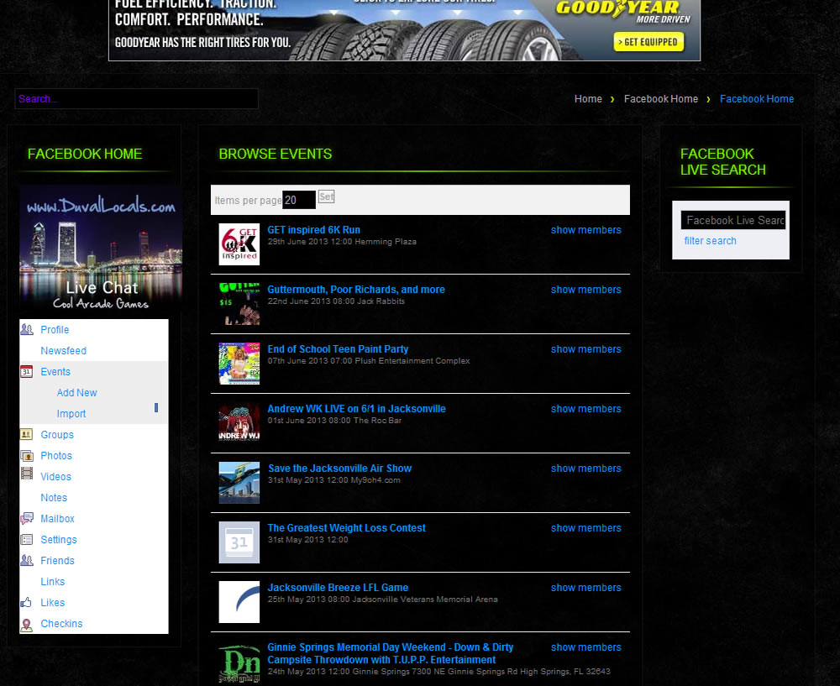Focus the Facebook Live Search field
The width and height of the screenshot is (840, 686).
click(x=732, y=220)
